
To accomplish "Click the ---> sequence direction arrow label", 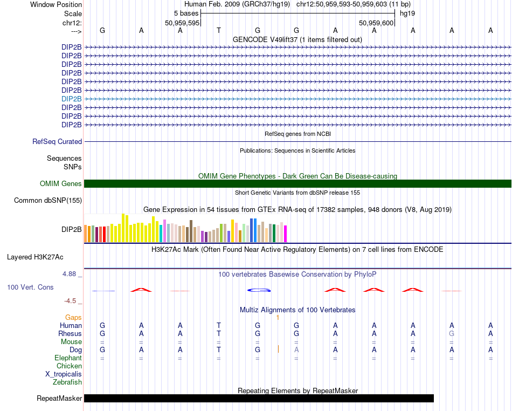I will click(x=76, y=31).
